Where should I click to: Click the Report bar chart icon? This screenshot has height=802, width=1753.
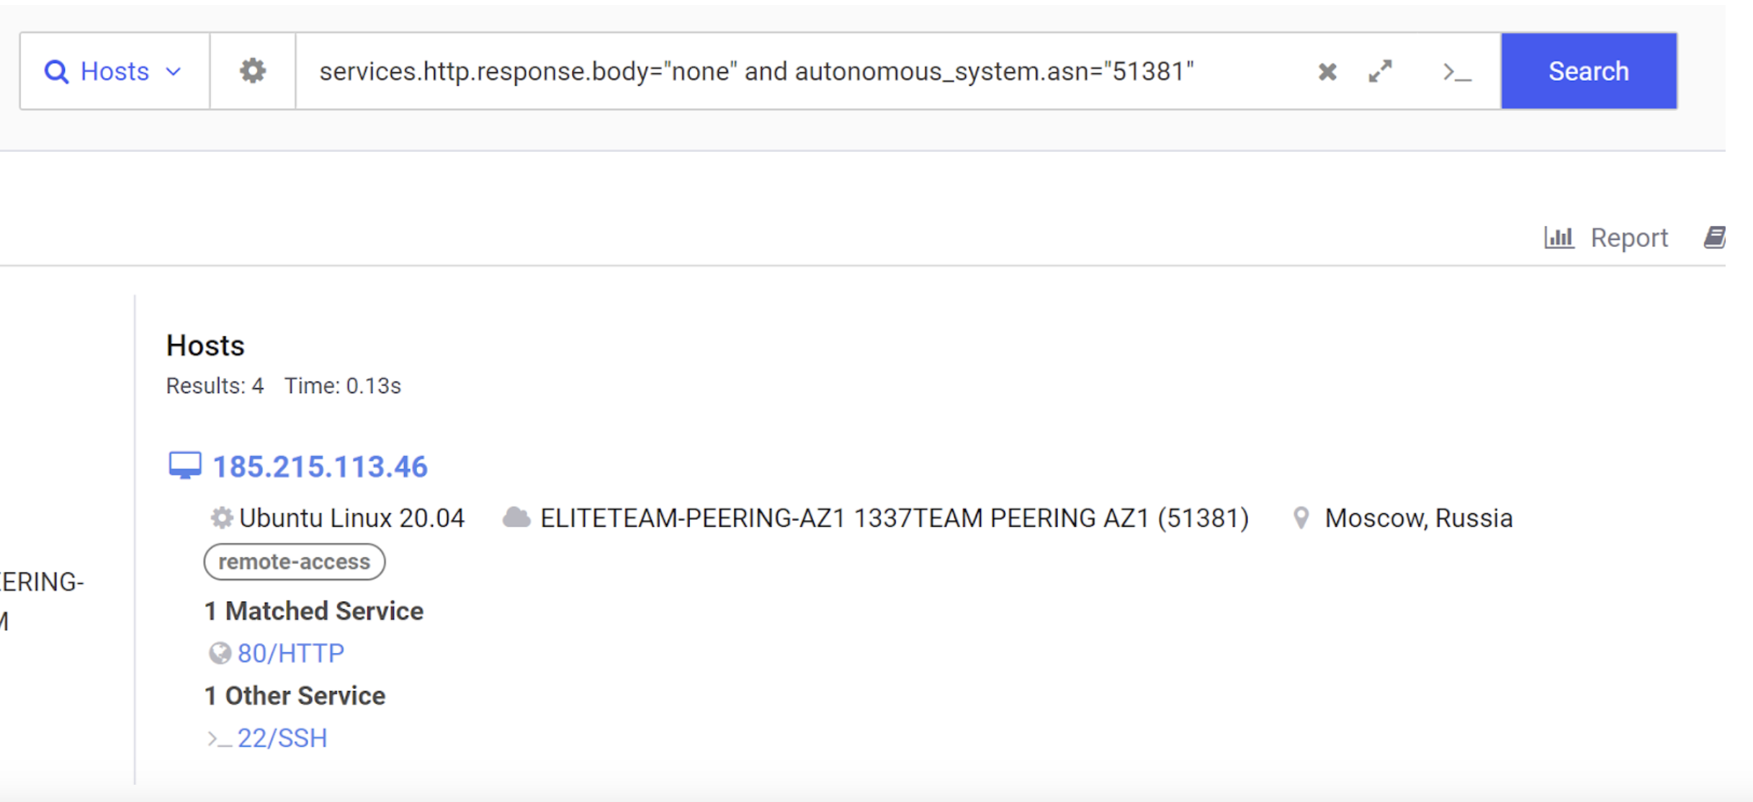tap(1559, 237)
